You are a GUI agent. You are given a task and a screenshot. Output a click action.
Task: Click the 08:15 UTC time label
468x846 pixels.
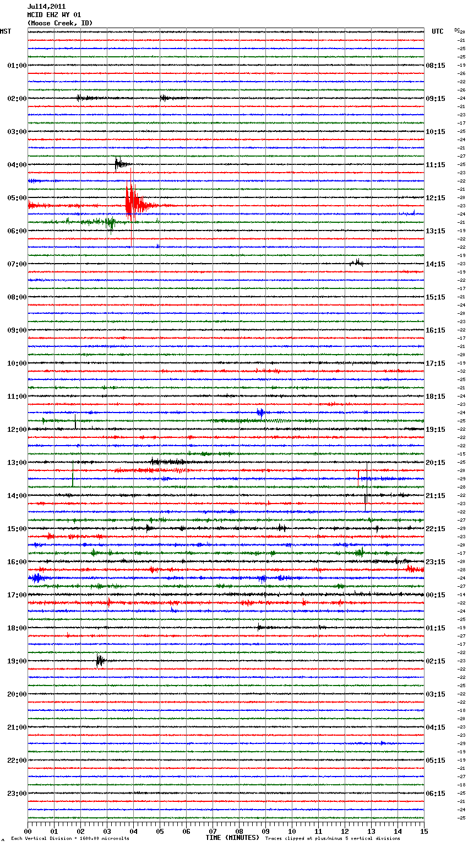point(436,66)
